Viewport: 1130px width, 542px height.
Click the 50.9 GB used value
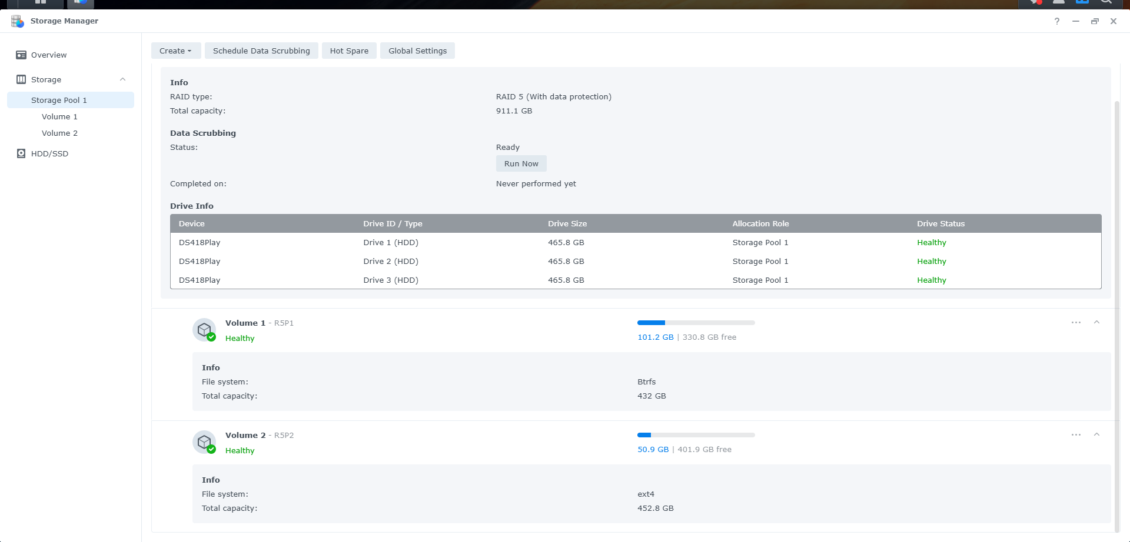(653, 449)
